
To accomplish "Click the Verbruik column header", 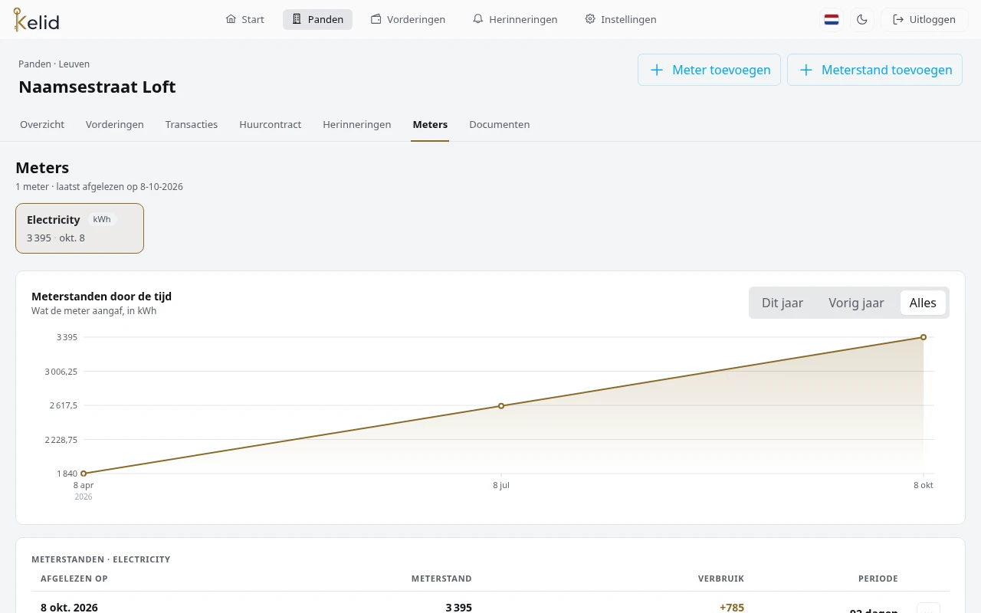I will (x=721, y=579).
